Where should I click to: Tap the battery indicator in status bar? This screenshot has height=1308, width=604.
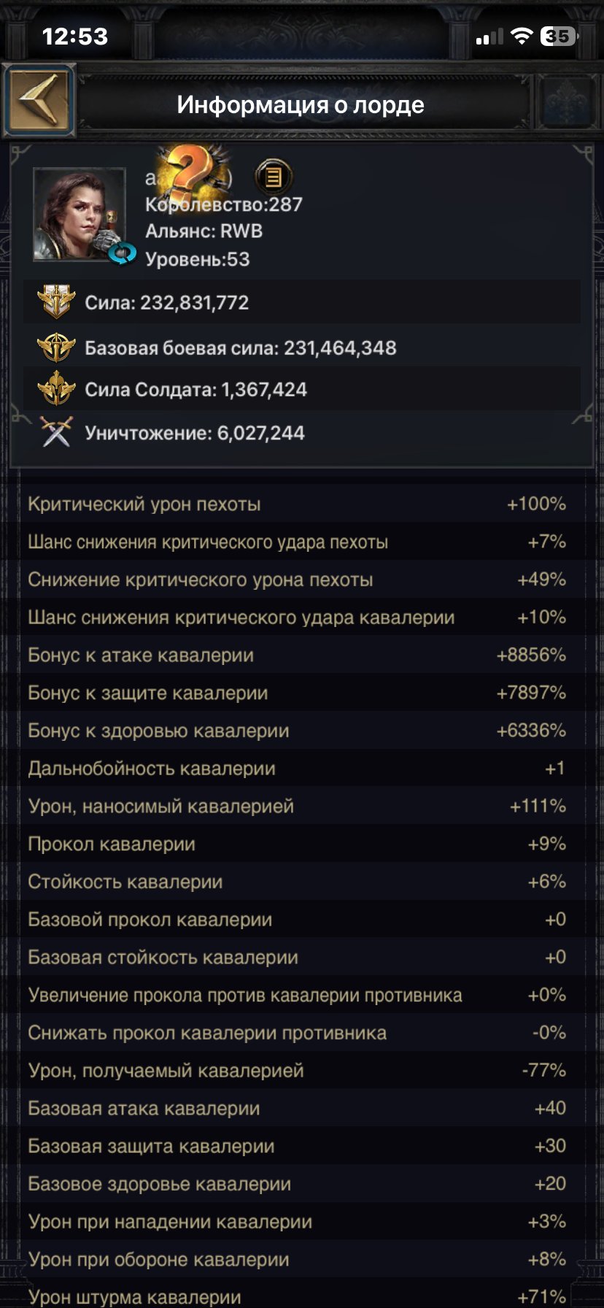(x=559, y=36)
